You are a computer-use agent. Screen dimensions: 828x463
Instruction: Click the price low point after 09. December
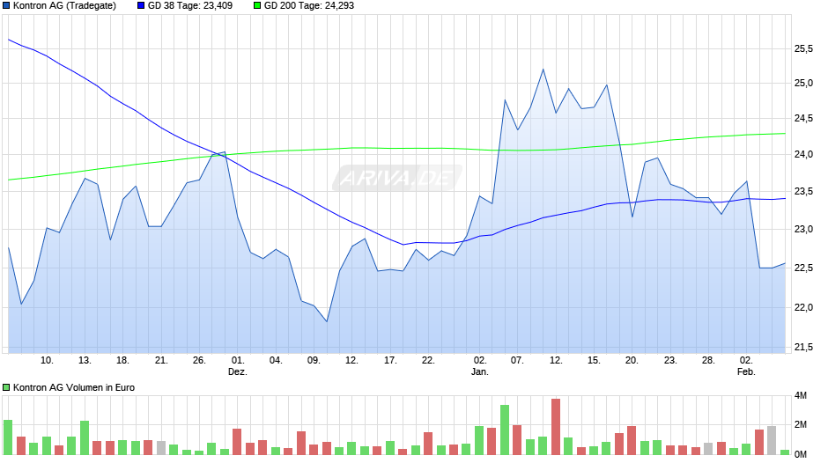click(x=327, y=321)
